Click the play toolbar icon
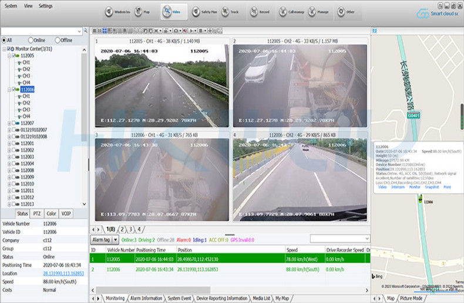The height and width of the screenshot is (303, 464). click(191, 30)
